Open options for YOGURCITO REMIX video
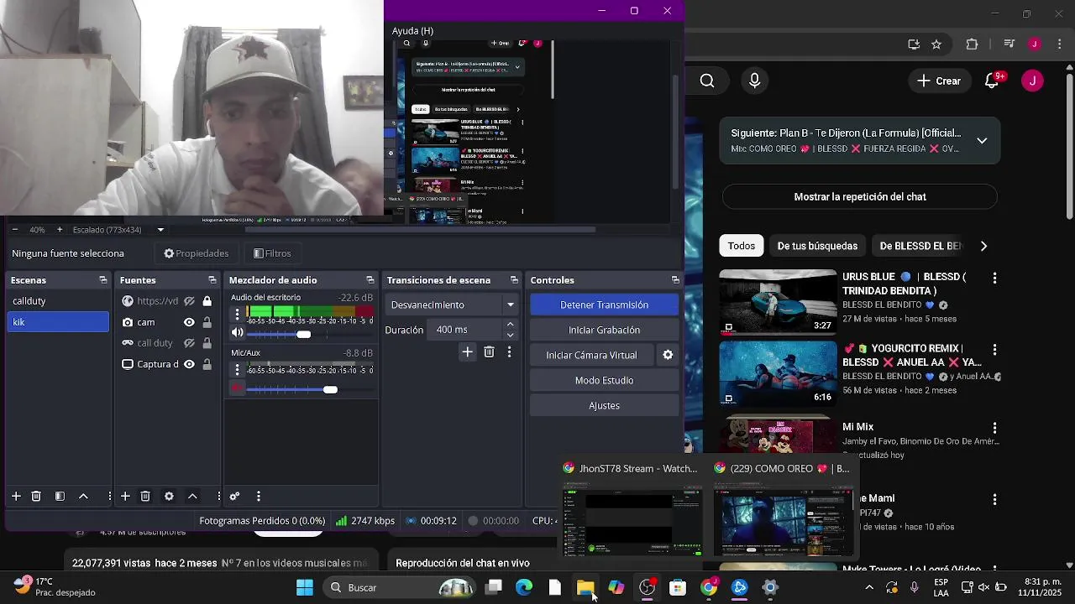The image size is (1075, 604). coord(995,349)
